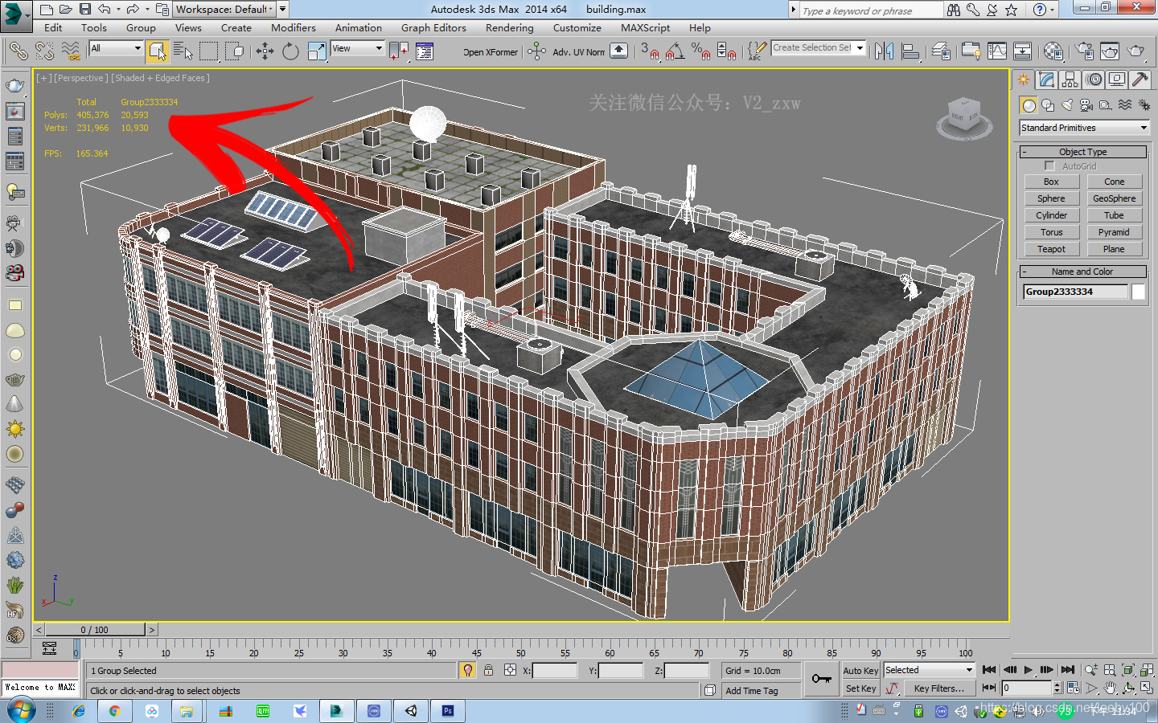Select the Rotate tool

tap(290, 51)
